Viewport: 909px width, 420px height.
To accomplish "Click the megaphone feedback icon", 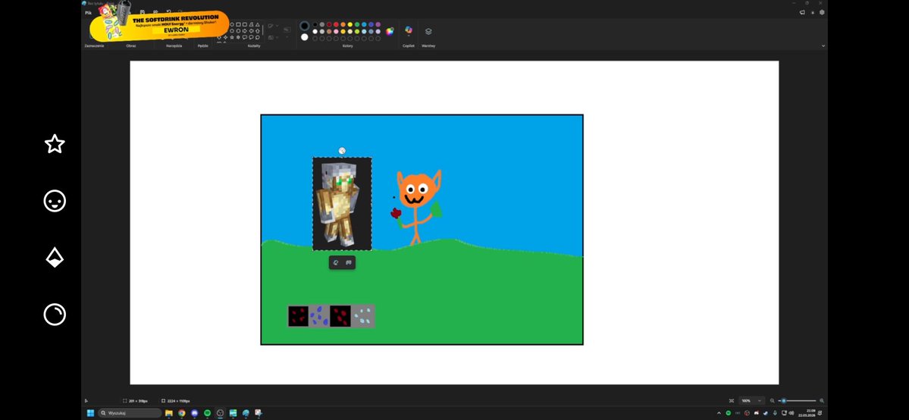I will click(802, 11).
